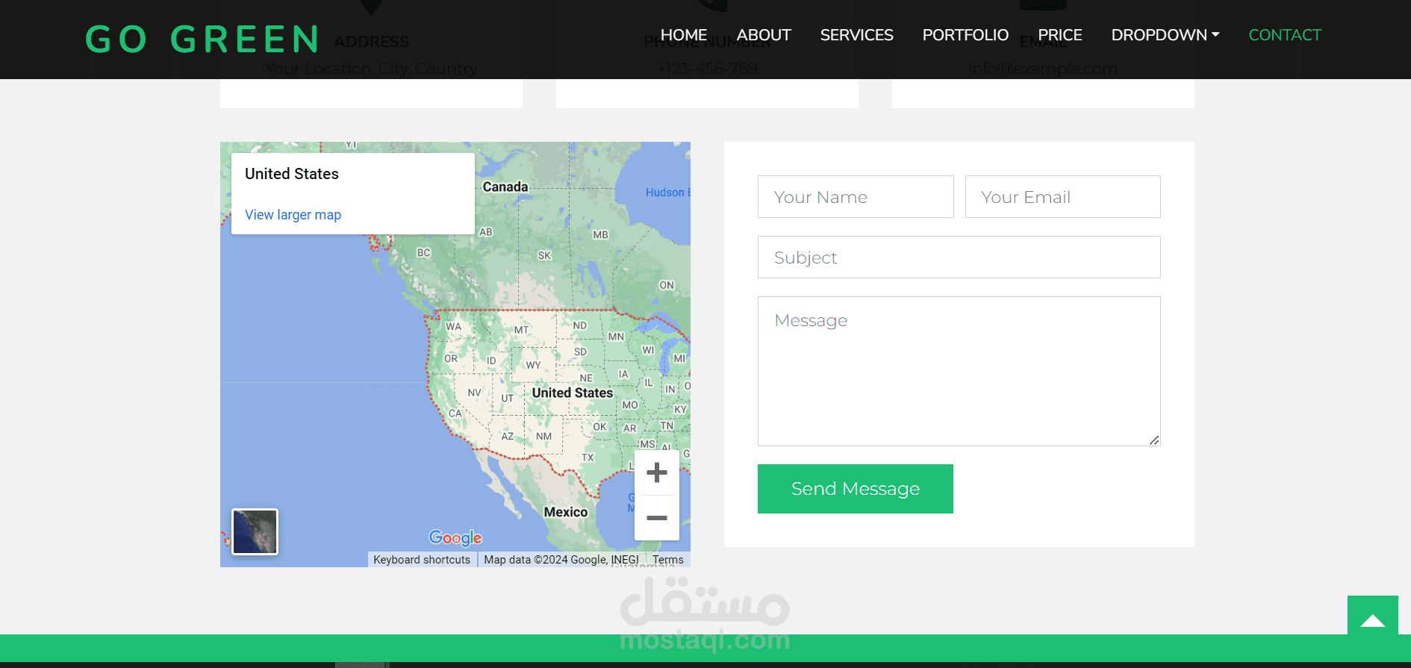Zoom in on the map with plus button
Viewport: 1411px width, 668px height.
(657, 472)
